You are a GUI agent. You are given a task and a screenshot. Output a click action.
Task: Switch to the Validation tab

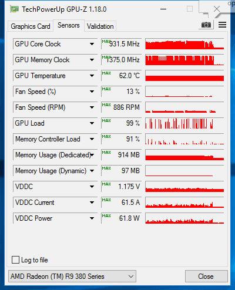tap(100, 26)
